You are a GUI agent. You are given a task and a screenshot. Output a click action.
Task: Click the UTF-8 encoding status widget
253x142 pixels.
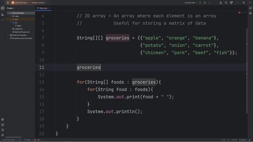pyautogui.click(x=234, y=140)
